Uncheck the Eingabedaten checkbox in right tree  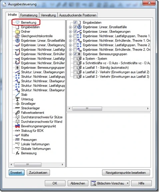coord(75,22)
